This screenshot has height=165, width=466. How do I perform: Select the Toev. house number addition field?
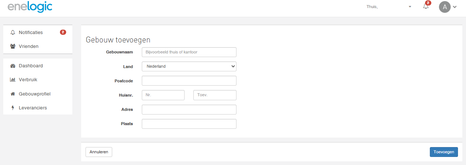coord(215,95)
